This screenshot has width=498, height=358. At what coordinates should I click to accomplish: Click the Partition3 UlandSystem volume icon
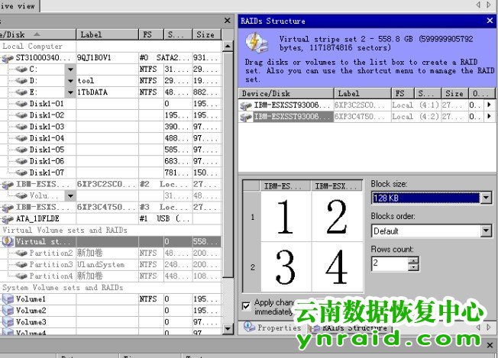(22, 265)
